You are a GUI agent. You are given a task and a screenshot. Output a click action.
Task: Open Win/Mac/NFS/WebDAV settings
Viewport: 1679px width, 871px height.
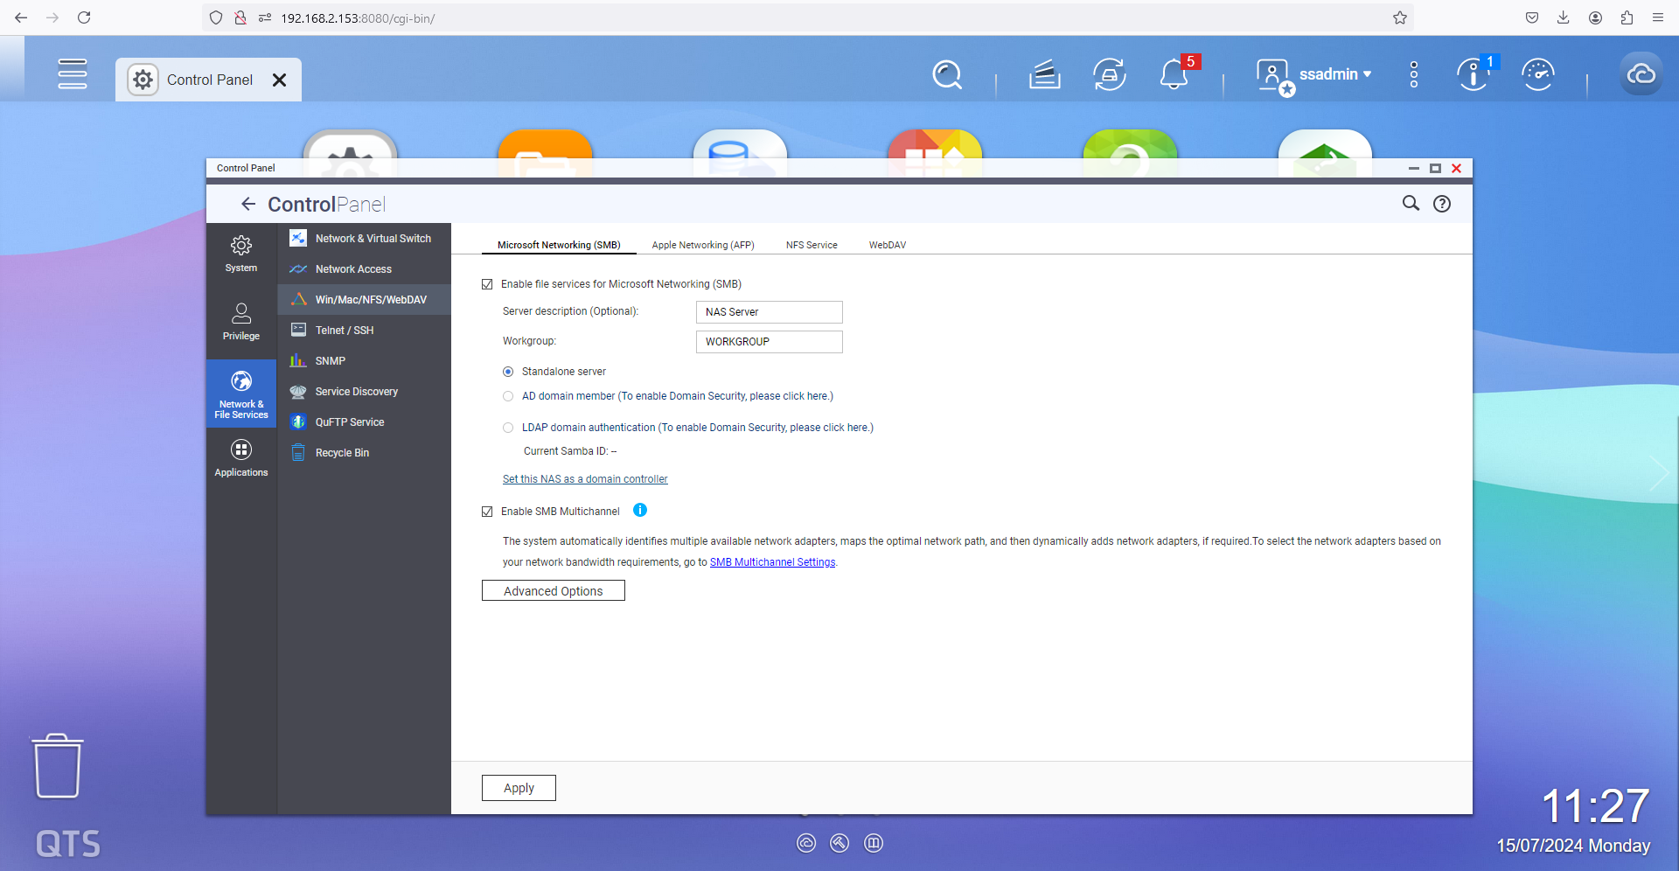pos(365,300)
